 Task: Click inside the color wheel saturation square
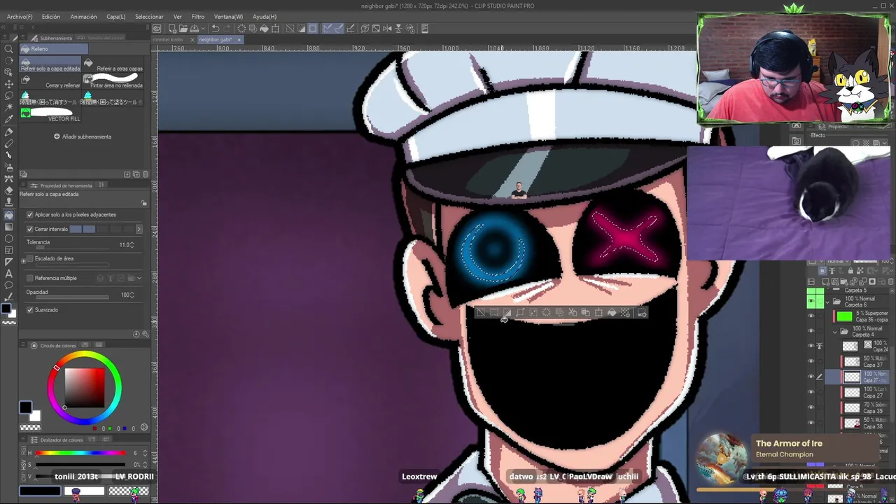(85, 386)
